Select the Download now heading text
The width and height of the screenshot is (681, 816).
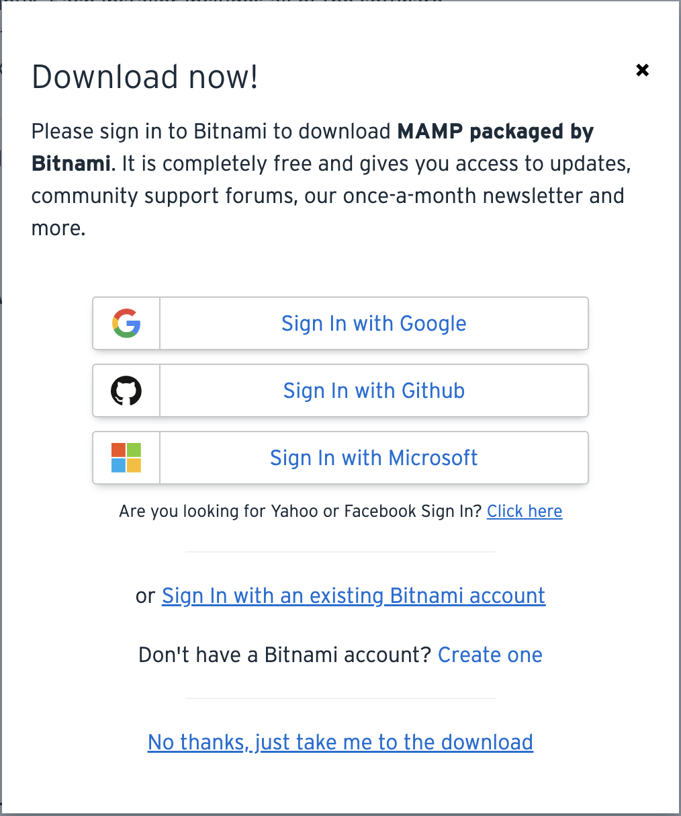(x=144, y=77)
